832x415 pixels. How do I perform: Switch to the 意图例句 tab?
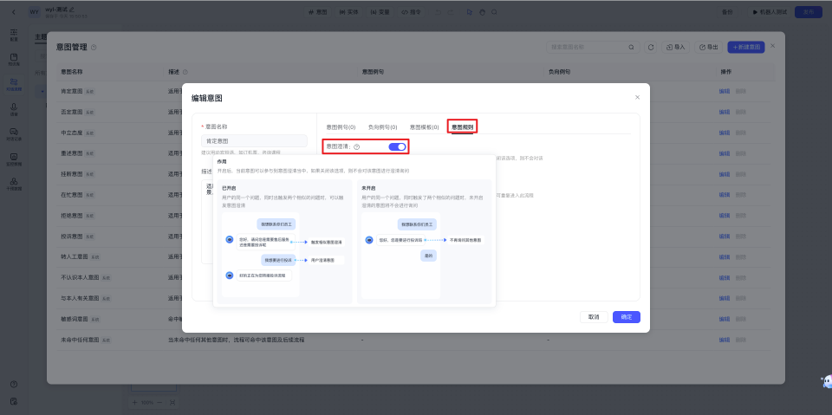[x=341, y=126]
